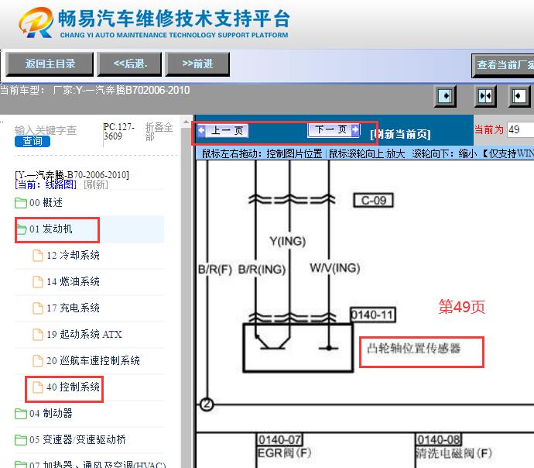Viewport: 534px width, 468px height.
Task: Click the split-arrows panel layout icon
Action: click(485, 96)
